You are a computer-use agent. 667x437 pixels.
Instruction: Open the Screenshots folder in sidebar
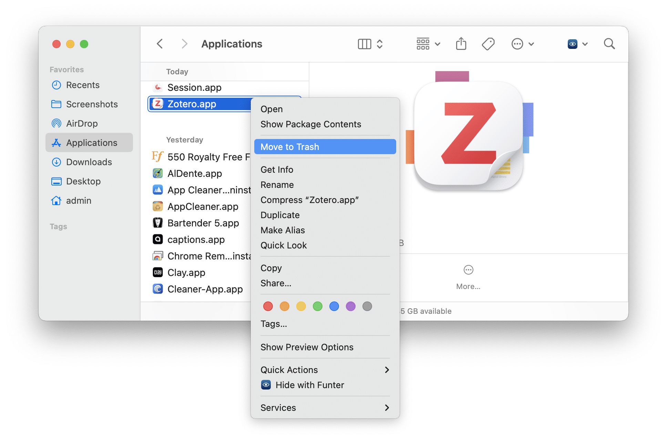tap(89, 104)
